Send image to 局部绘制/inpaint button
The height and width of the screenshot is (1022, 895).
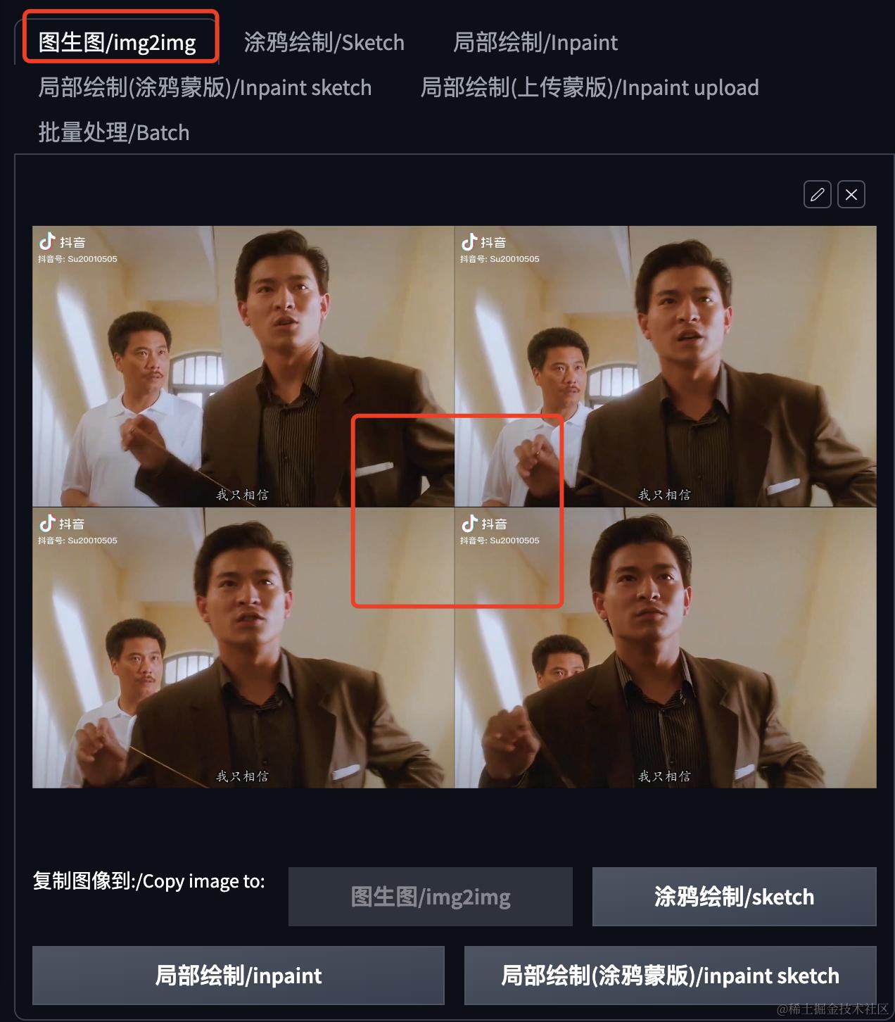239,976
